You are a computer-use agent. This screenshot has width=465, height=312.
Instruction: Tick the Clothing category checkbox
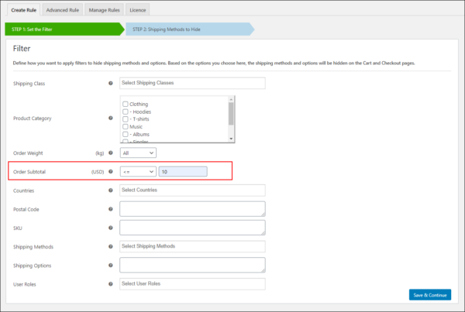click(x=126, y=104)
